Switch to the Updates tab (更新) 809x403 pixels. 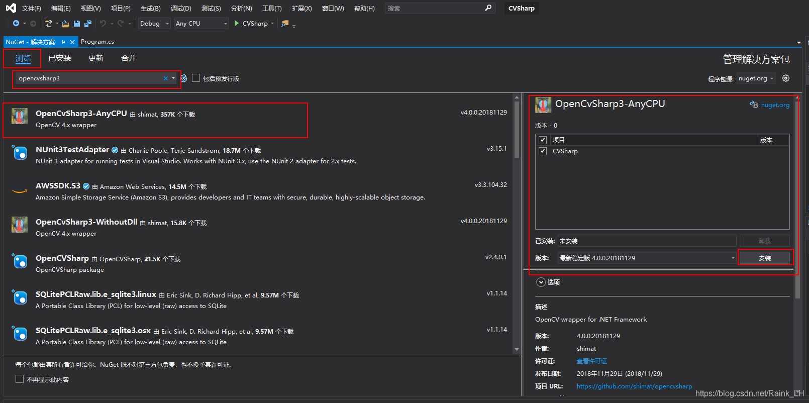point(96,58)
